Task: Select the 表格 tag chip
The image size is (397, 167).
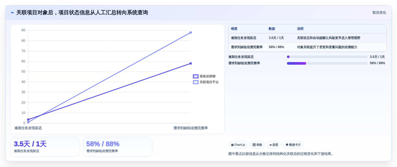Action: 257,145
